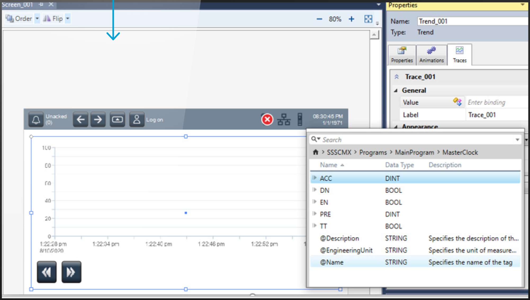Click the fit-to-window zoom icon
The image size is (530, 300).
368,19
